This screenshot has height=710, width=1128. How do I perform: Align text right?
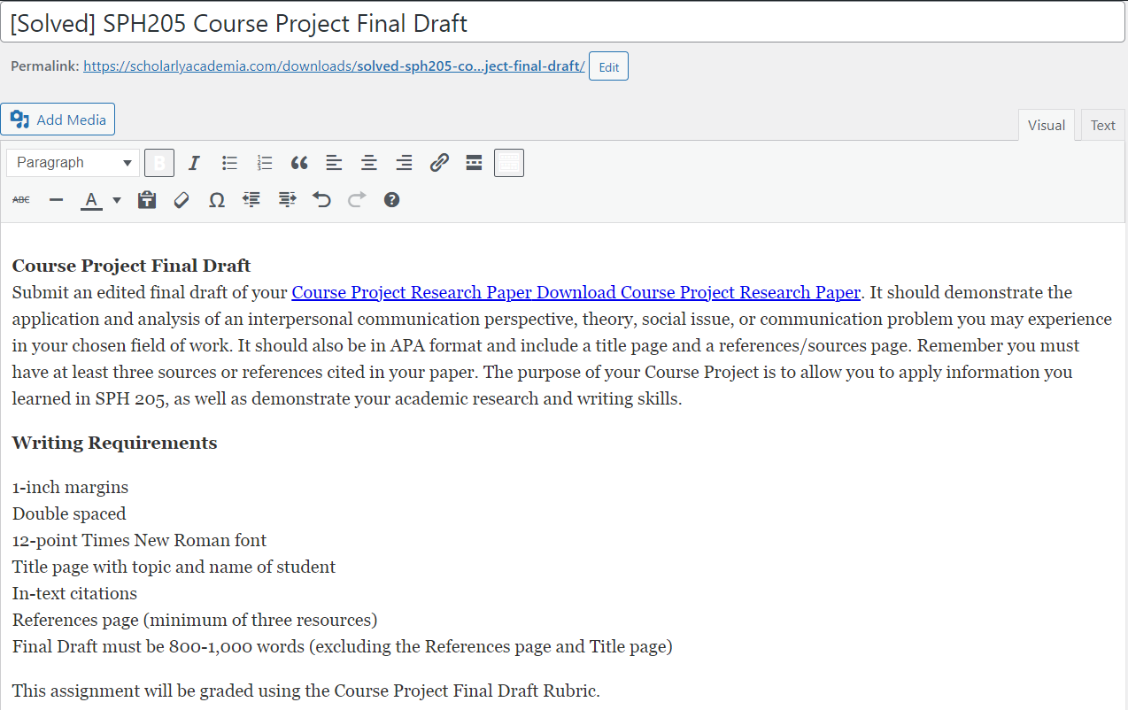coord(404,163)
